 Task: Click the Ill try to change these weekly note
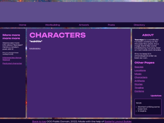tap(10, 53)
